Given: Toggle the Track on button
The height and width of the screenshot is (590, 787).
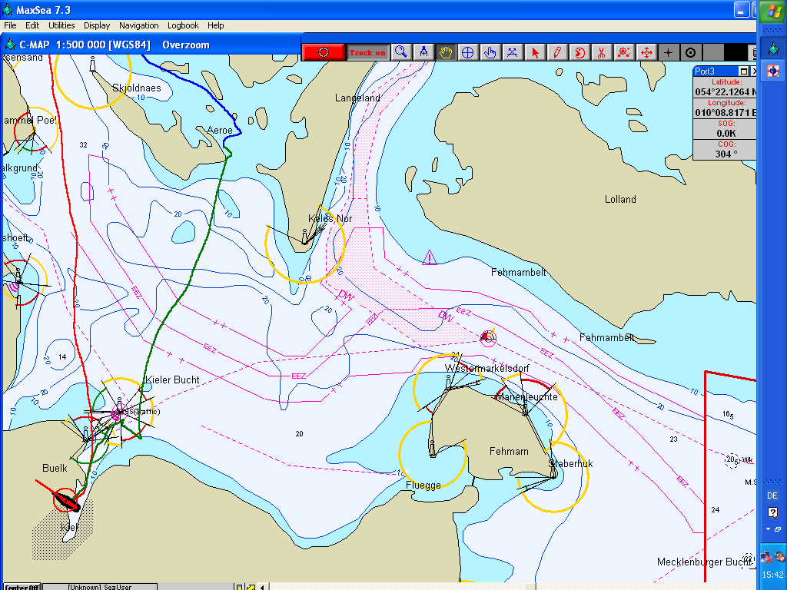Looking at the screenshot, I should click(368, 52).
